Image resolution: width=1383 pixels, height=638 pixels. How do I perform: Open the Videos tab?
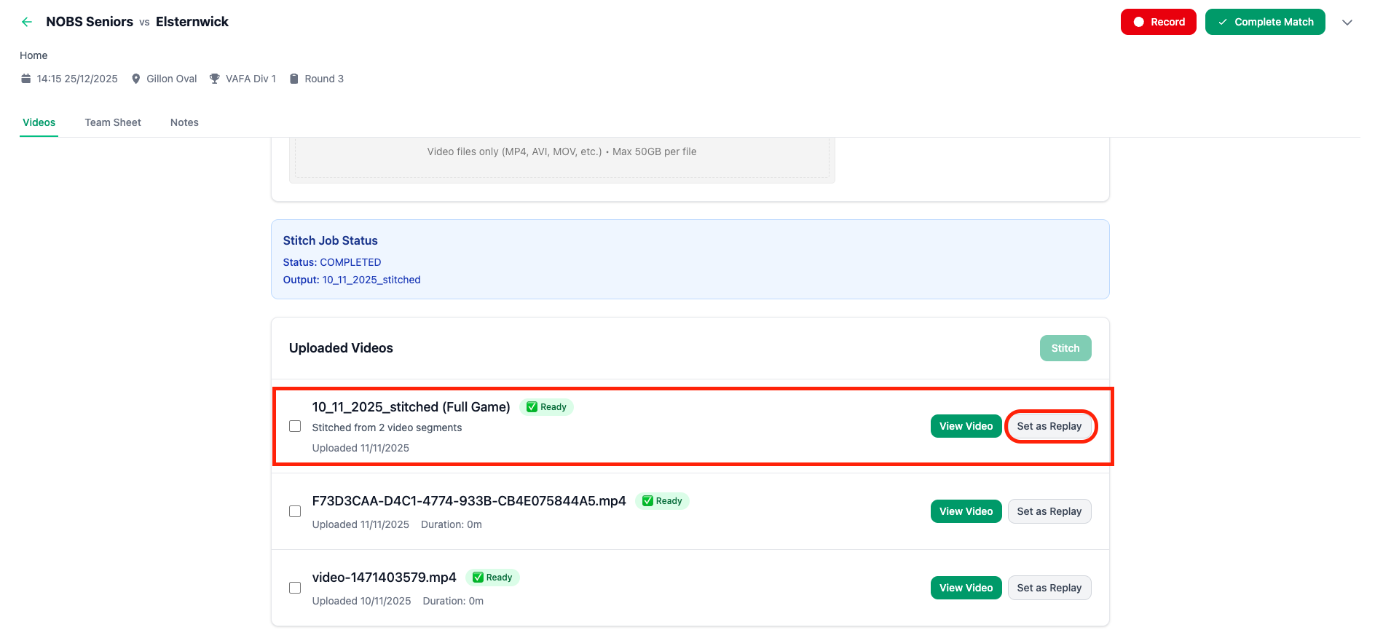coord(39,122)
